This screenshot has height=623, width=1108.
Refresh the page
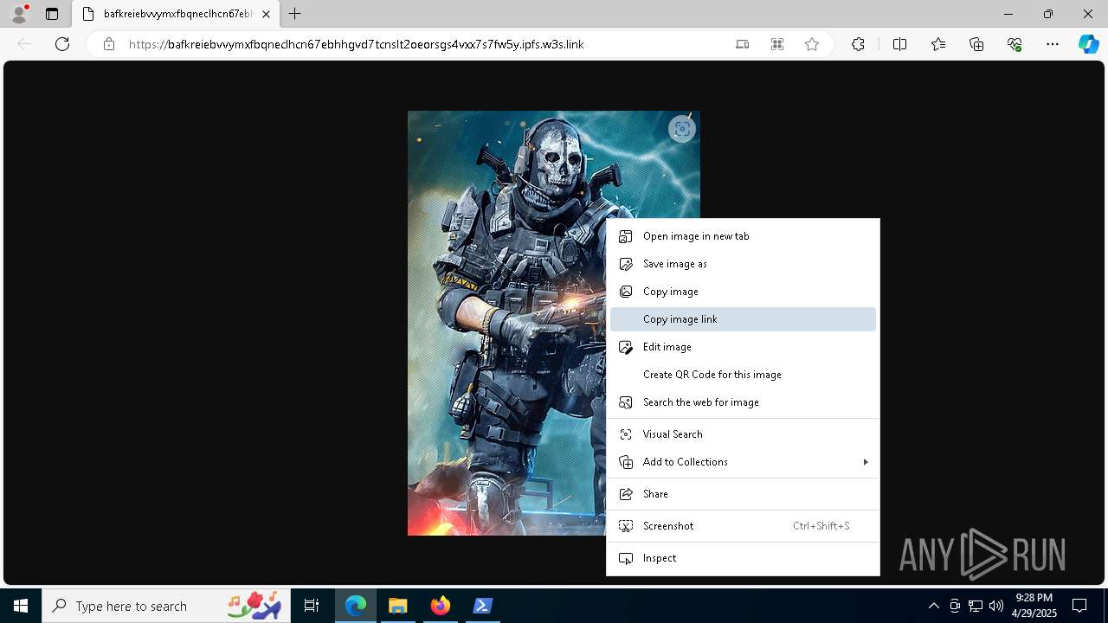[x=62, y=44]
